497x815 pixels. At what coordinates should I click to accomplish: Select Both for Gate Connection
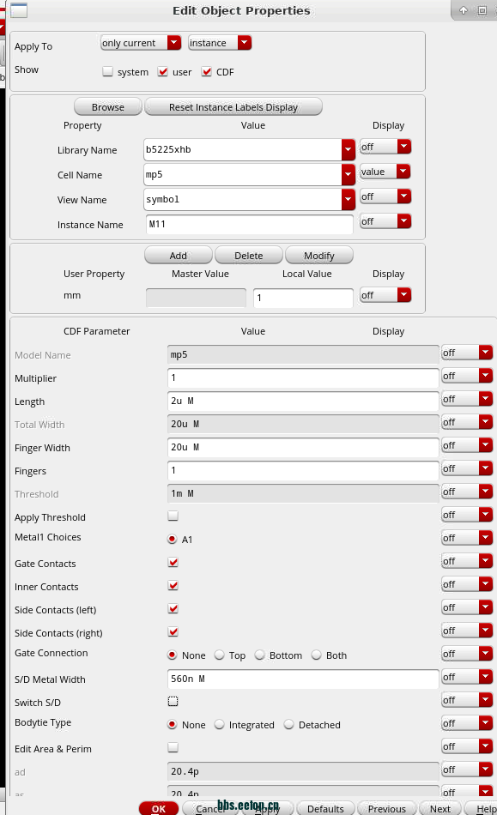tap(316, 655)
